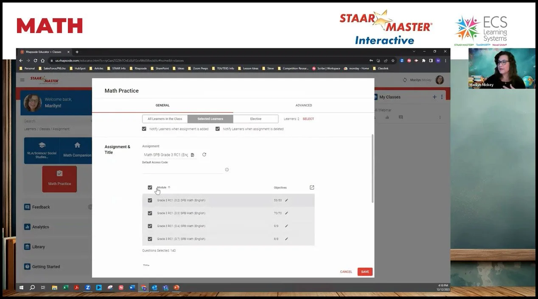Open the My Classes overflow menu

click(442, 97)
